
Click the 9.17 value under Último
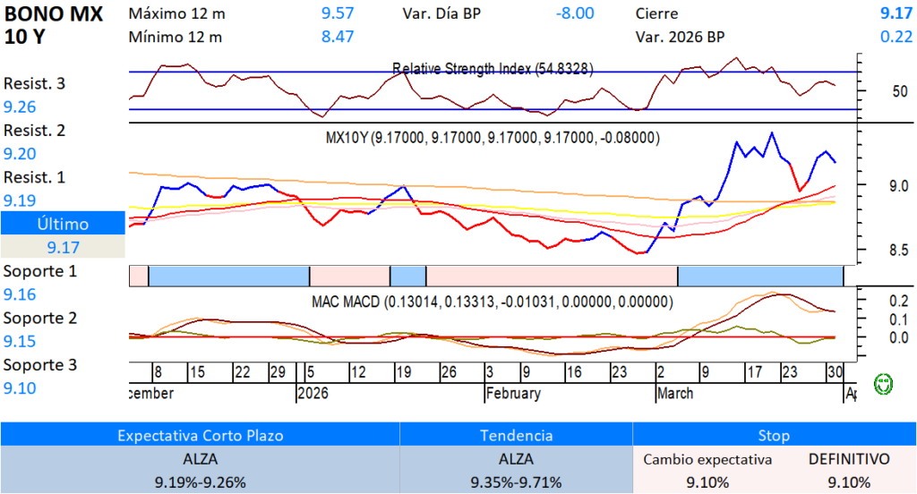point(62,247)
